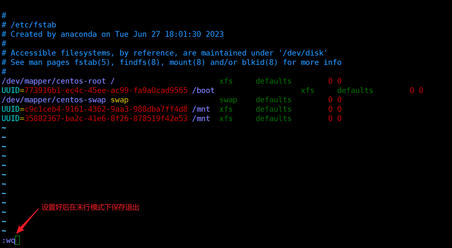Click the red Chinese annotation text
Viewport: 452px width, 248px height.
point(90,207)
